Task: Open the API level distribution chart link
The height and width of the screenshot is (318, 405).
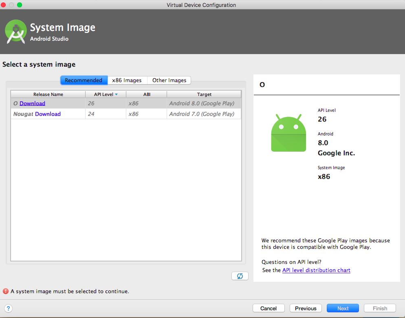Action: tap(316, 270)
